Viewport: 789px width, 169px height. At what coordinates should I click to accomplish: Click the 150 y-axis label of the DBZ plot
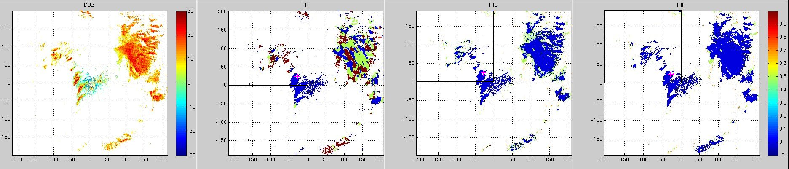click(x=6, y=29)
